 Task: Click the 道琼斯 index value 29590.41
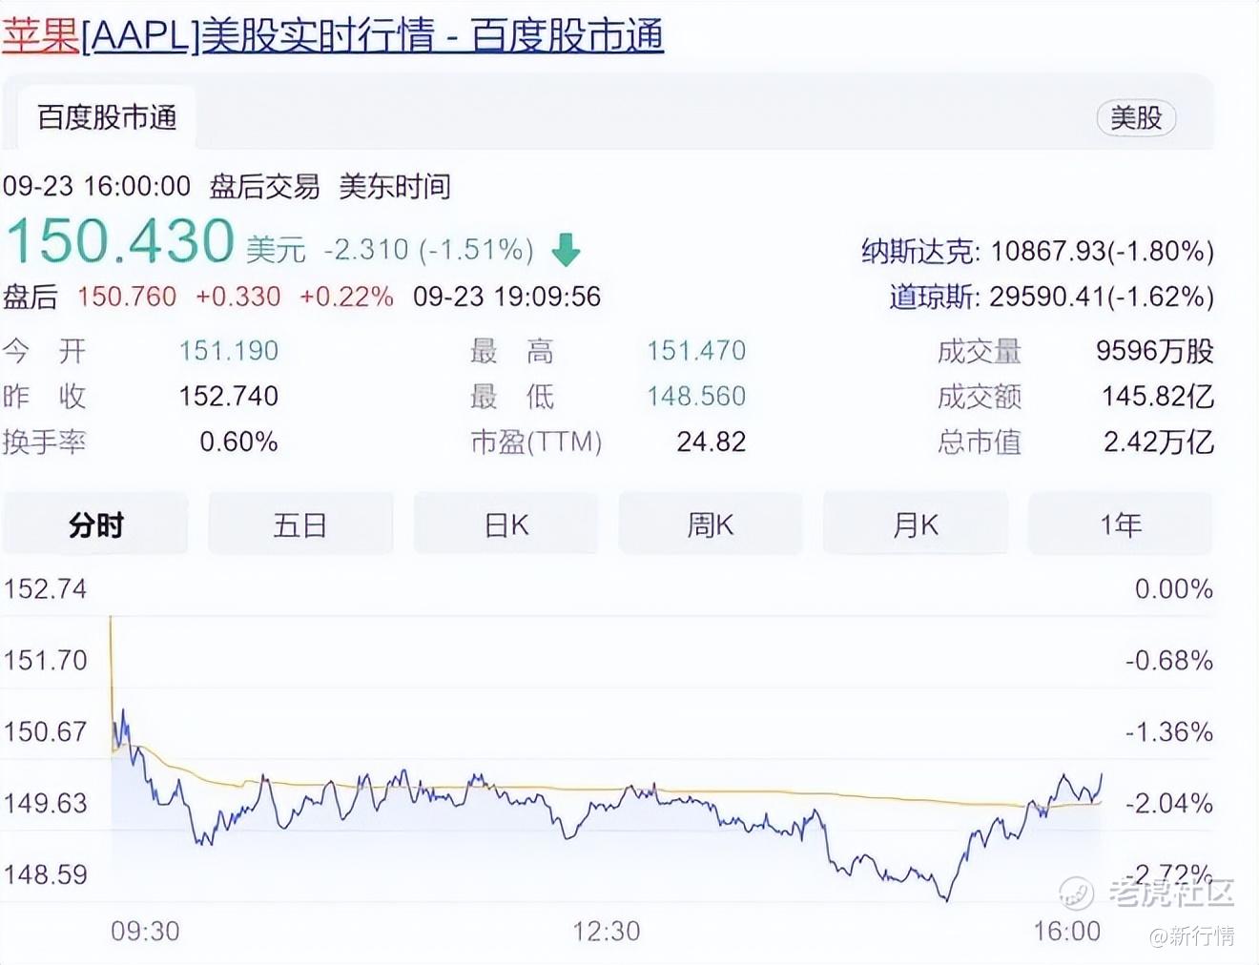pos(1047,298)
